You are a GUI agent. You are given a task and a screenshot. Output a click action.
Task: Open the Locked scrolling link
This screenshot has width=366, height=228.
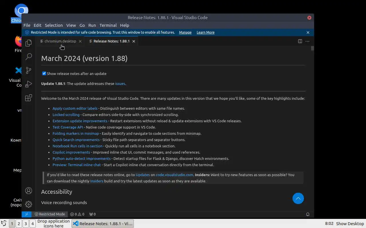pyautogui.click(x=66, y=115)
